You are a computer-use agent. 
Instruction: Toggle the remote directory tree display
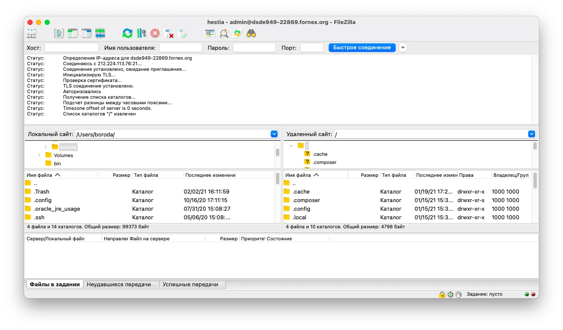(87, 33)
